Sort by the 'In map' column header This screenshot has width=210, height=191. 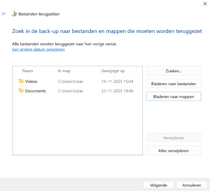click(x=64, y=71)
